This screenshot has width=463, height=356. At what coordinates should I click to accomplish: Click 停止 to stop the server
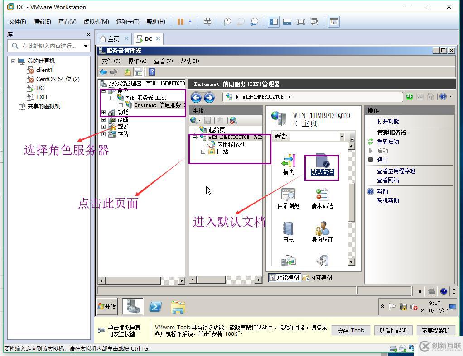[382, 160]
